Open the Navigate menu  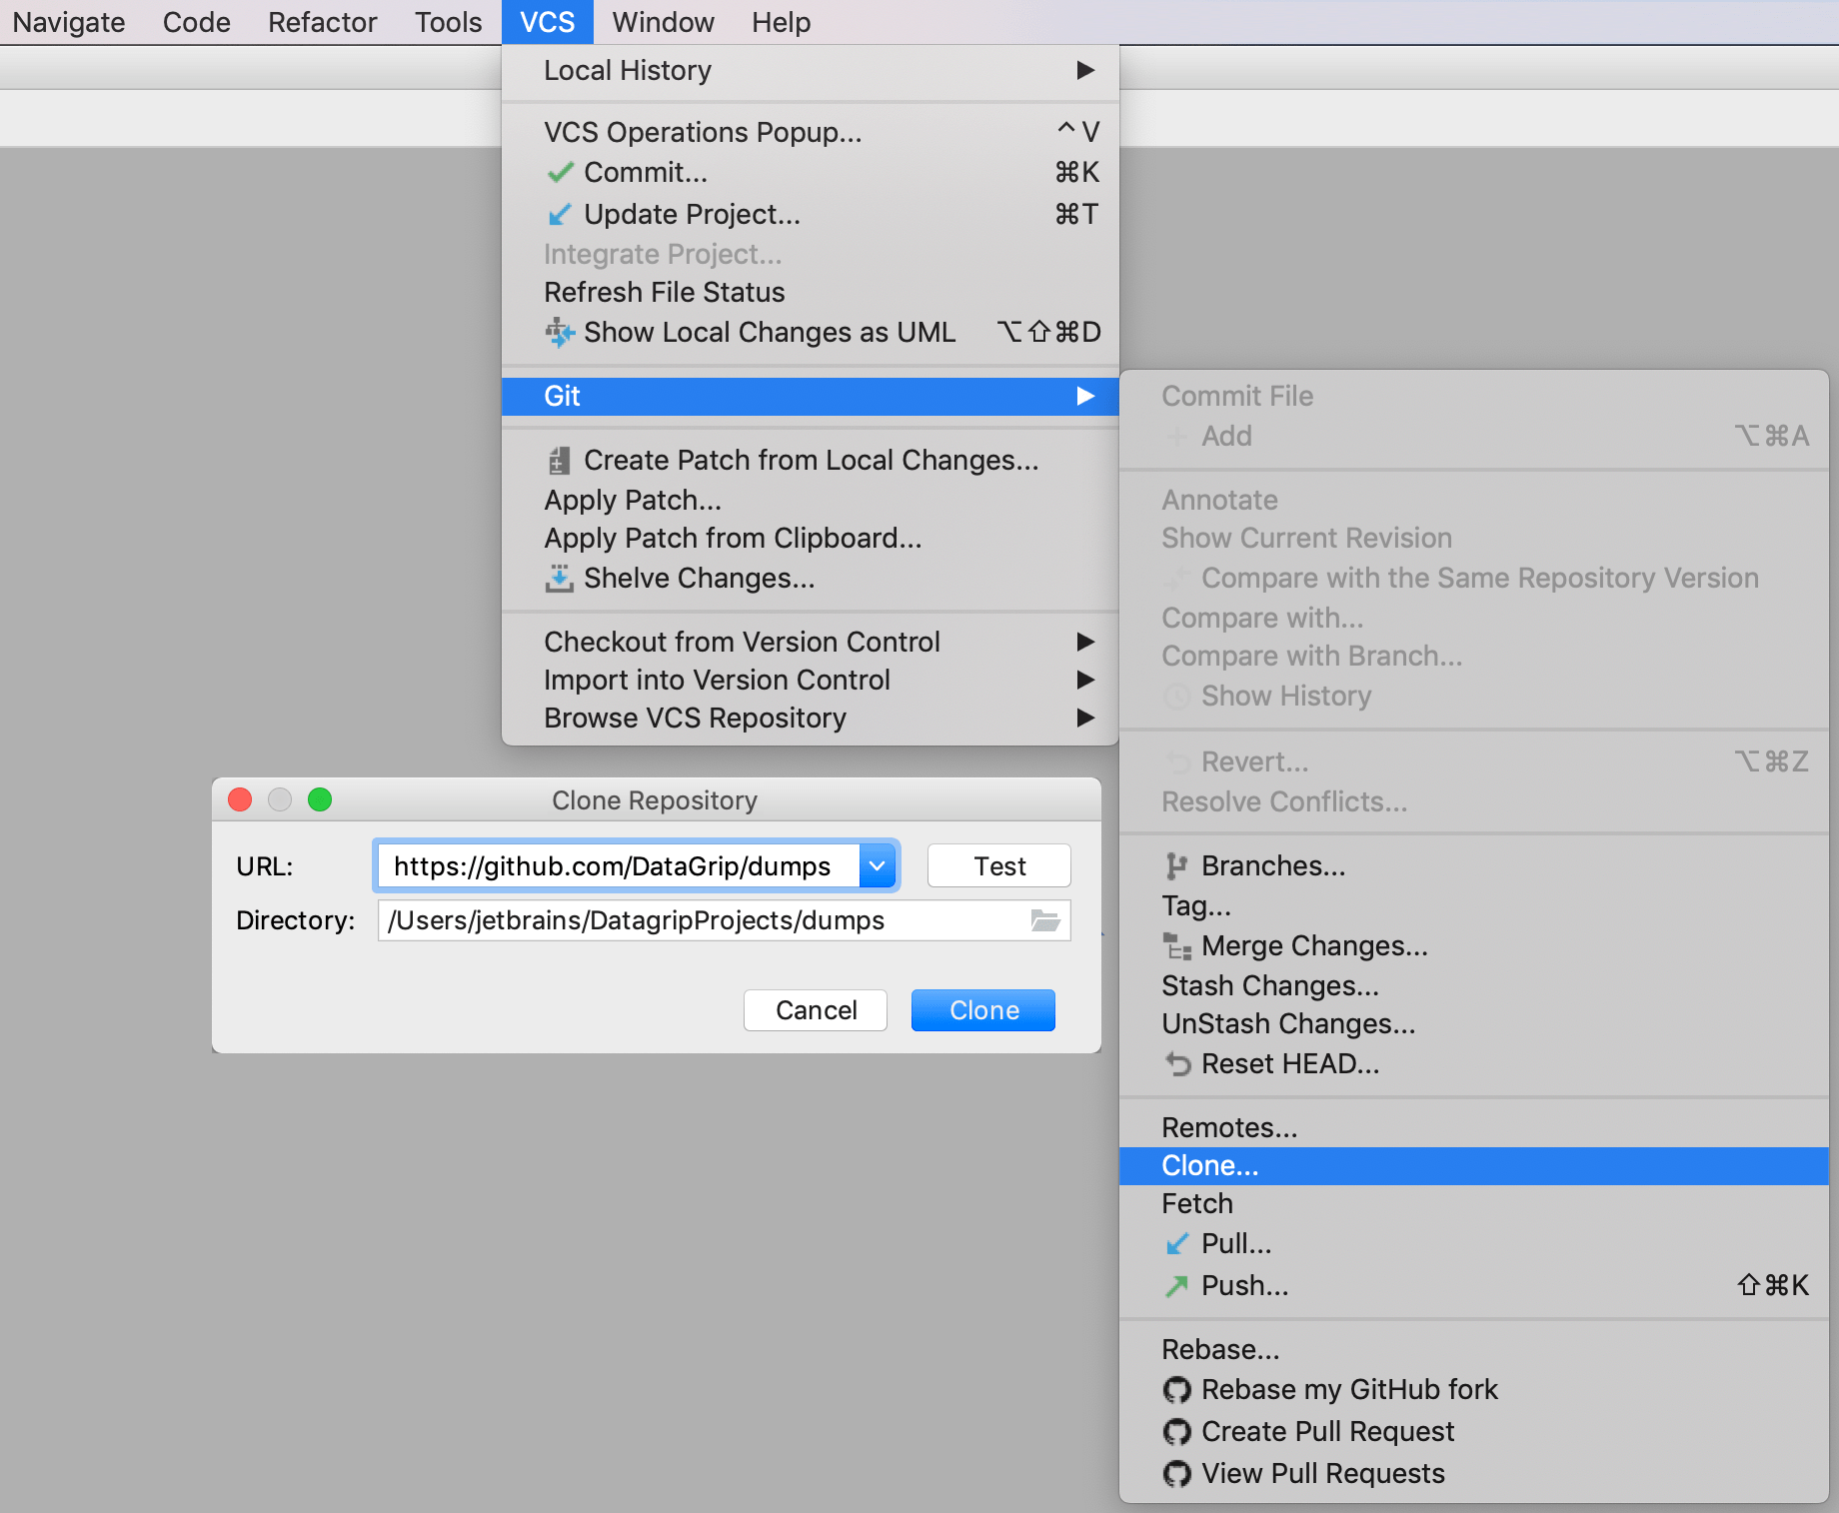[x=69, y=22]
